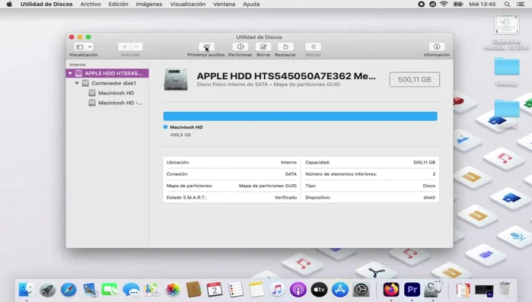
Task: Click the Verificado S.M.A.R.T. value
Action: [x=285, y=197]
